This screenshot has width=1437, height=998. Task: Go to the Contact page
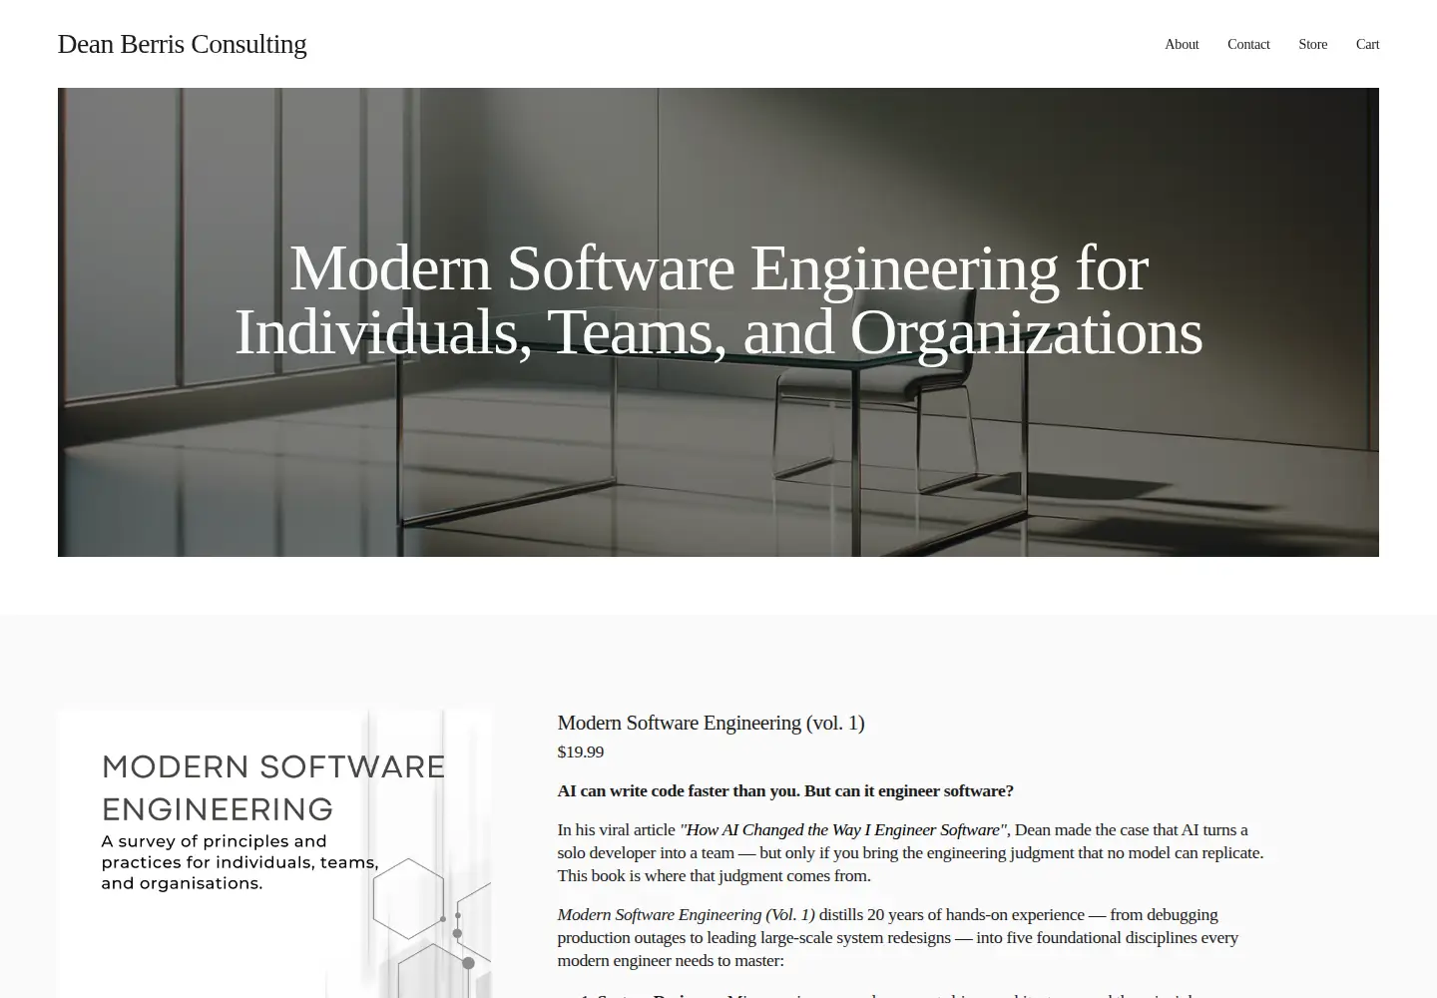[1248, 44]
